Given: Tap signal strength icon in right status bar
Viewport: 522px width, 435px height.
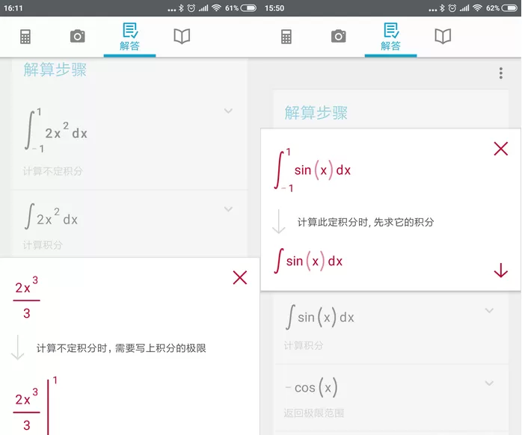Looking at the screenshot, I should tap(464, 8).
